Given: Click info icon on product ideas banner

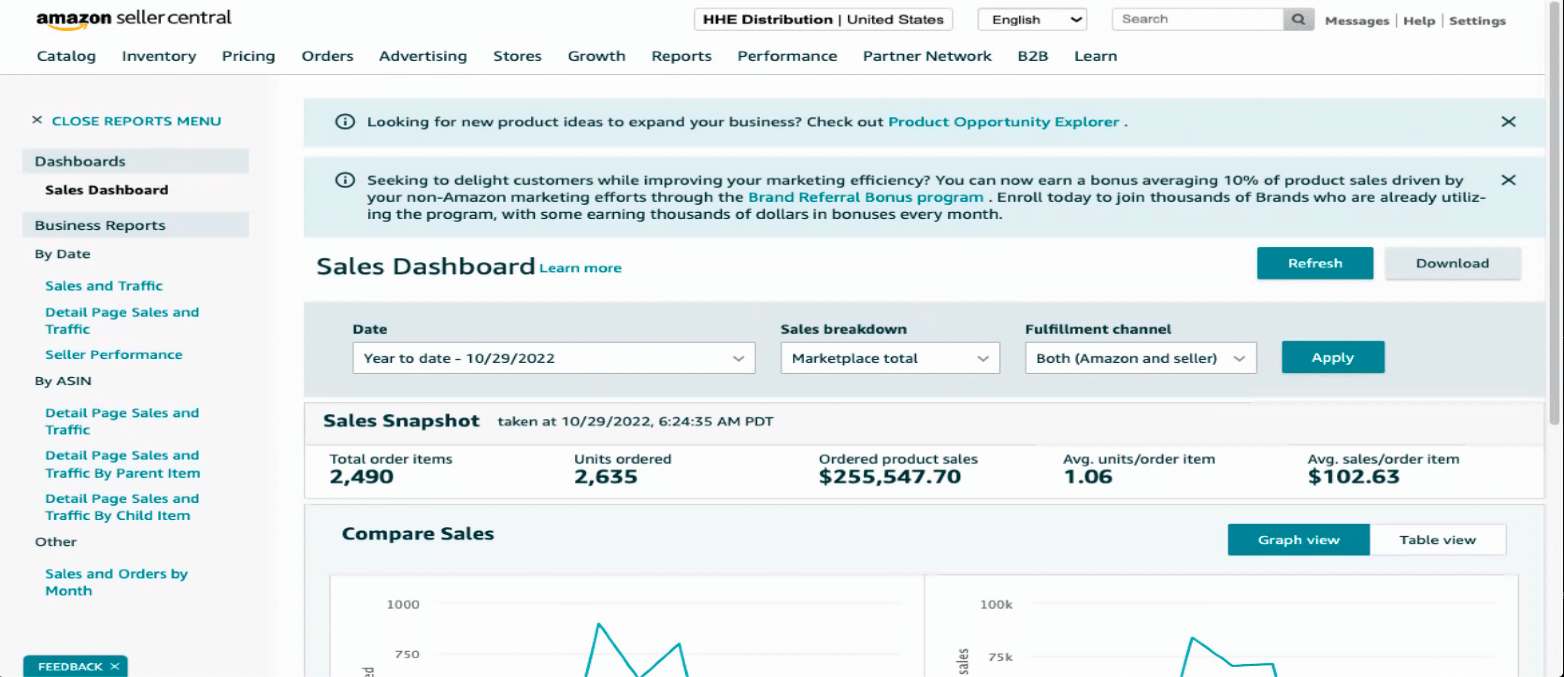Looking at the screenshot, I should (x=345, y=122).
